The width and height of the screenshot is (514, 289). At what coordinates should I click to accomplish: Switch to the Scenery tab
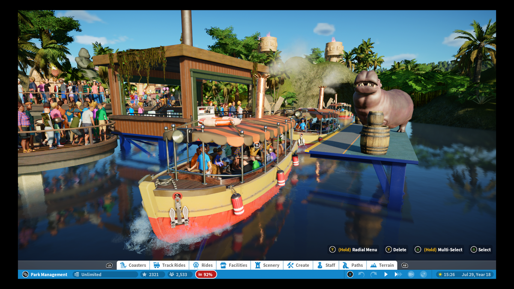tap(267, 265)
